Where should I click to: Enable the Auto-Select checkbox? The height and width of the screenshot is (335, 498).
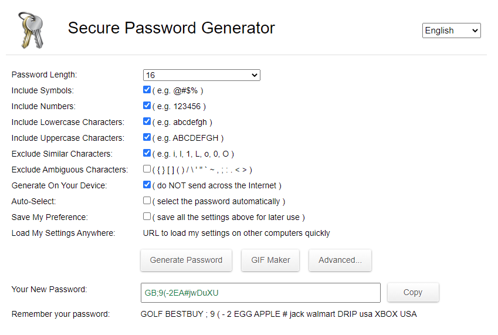147,201
